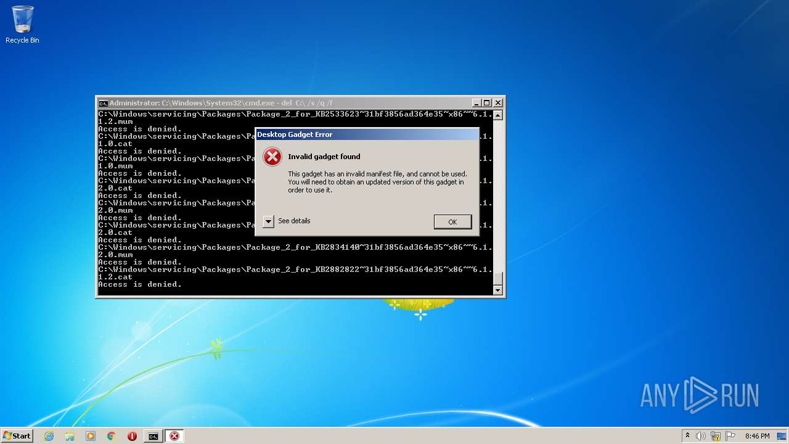Open Action Center flag tray icon
The width and height of the screenshot is (789, 444).
(730, 436)
